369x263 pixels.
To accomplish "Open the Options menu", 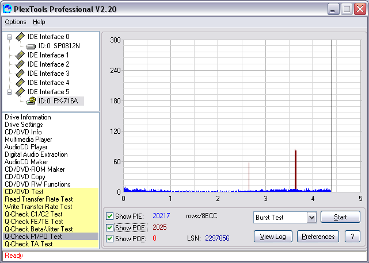I will pos(16,22).
